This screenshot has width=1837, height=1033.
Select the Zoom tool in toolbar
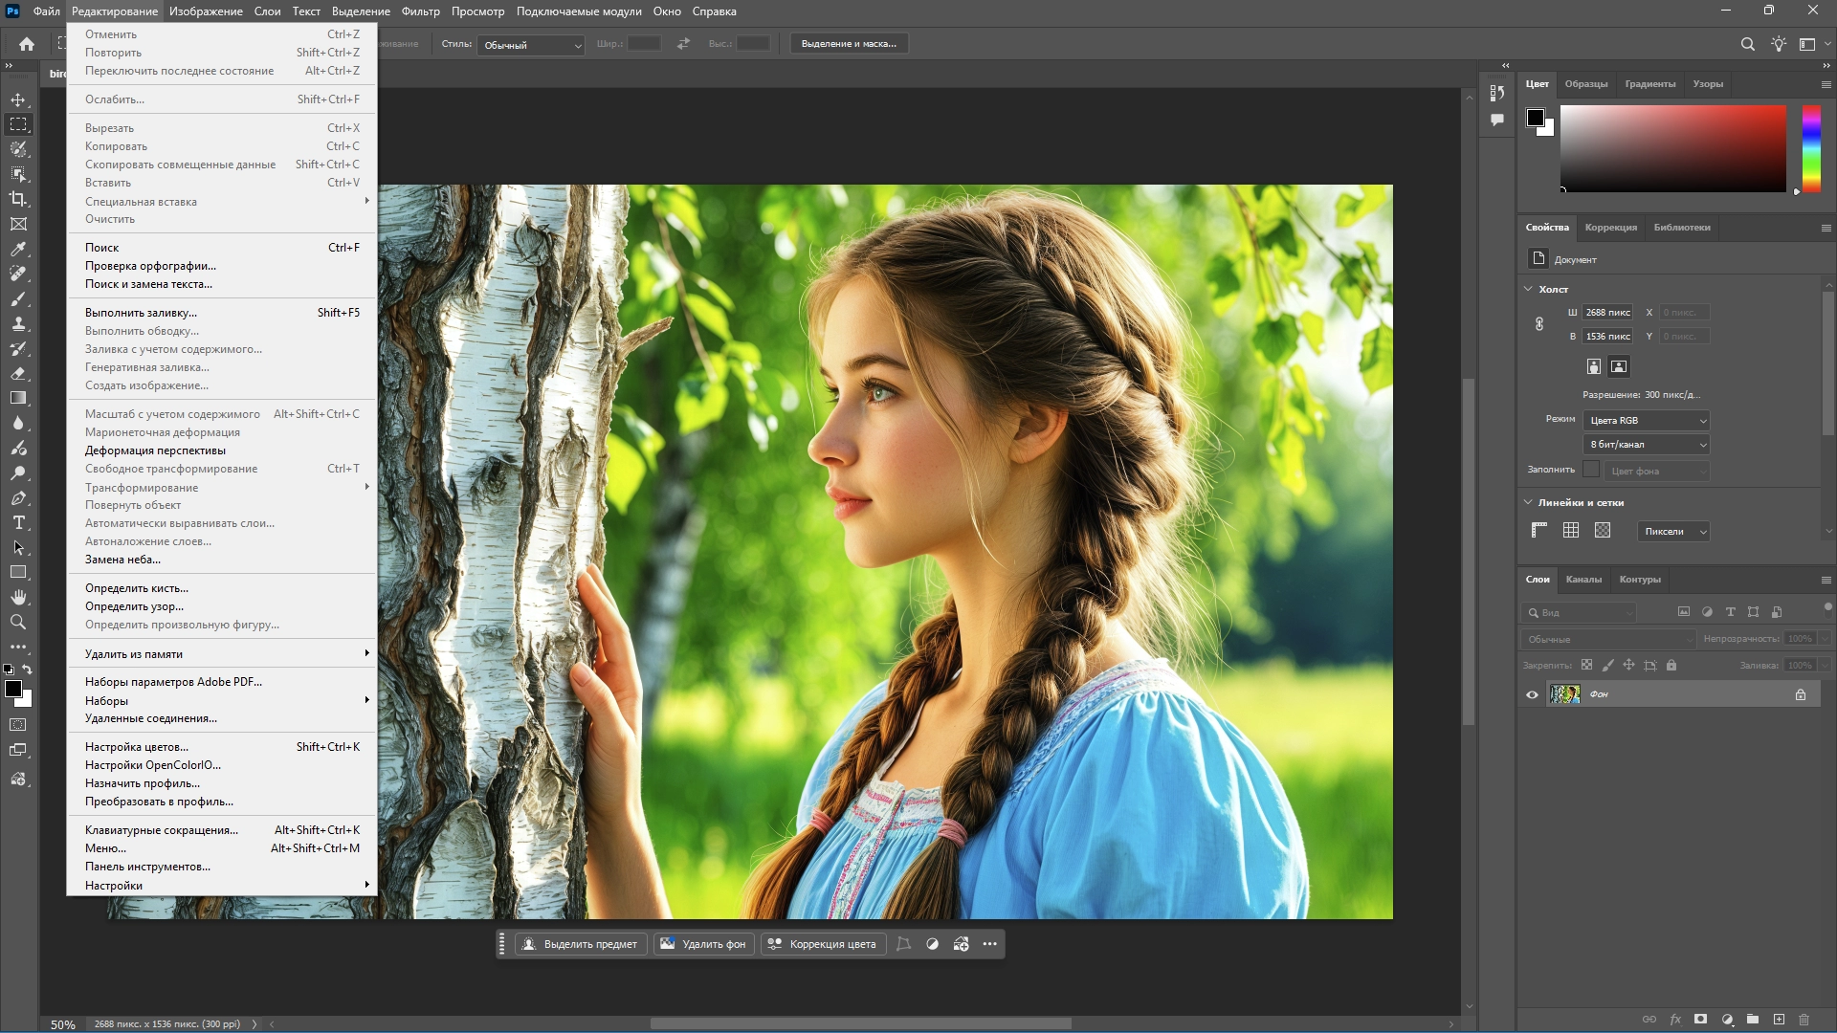[18, 623]
